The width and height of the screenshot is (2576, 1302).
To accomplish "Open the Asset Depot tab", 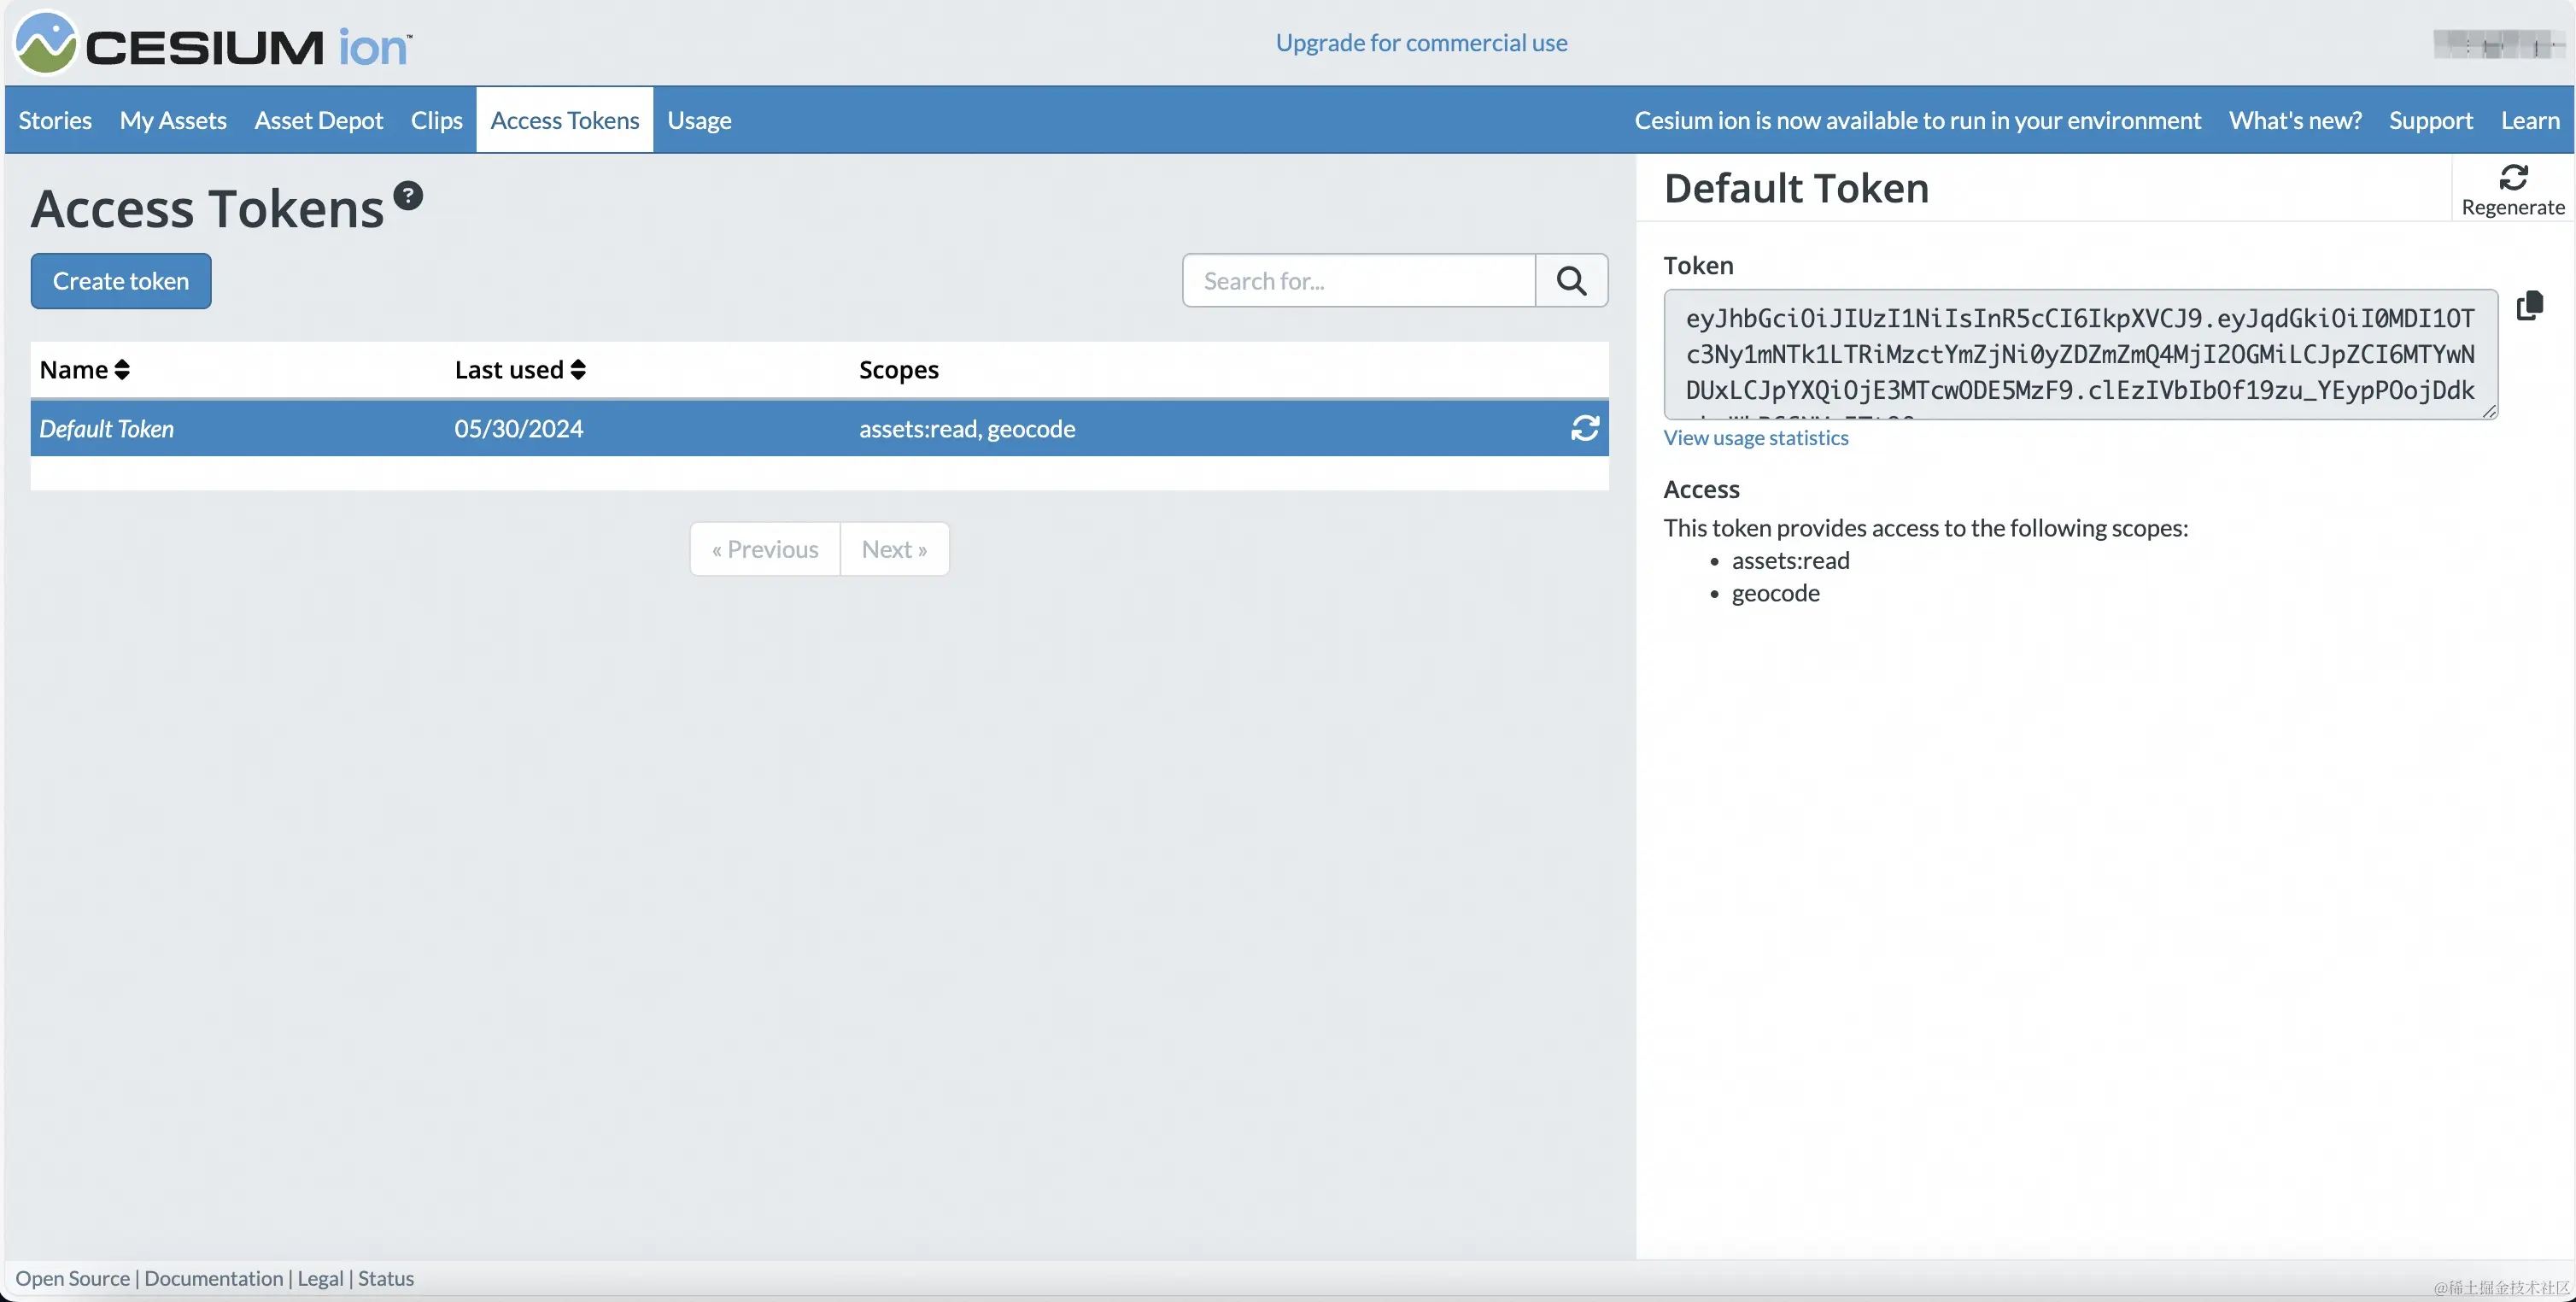I will (318, 120).
